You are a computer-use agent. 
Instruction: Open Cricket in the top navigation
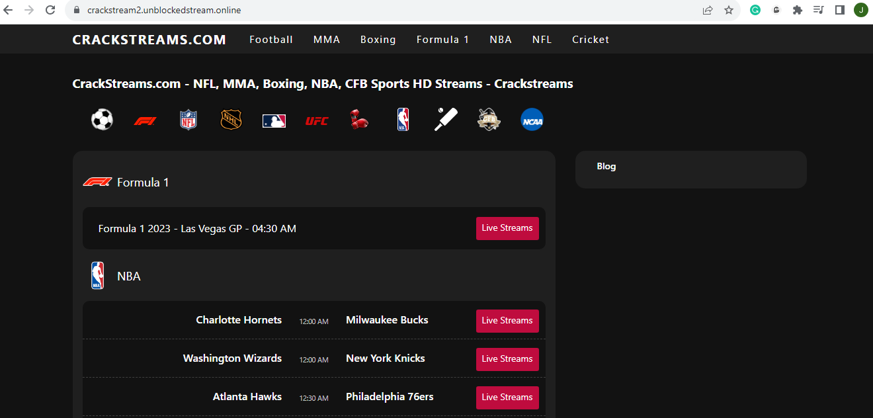pyautogui.click(x=591, y=40)
